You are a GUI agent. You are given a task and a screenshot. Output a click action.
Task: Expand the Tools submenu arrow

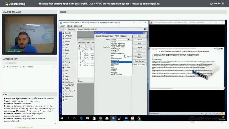[x=75, y=79]
